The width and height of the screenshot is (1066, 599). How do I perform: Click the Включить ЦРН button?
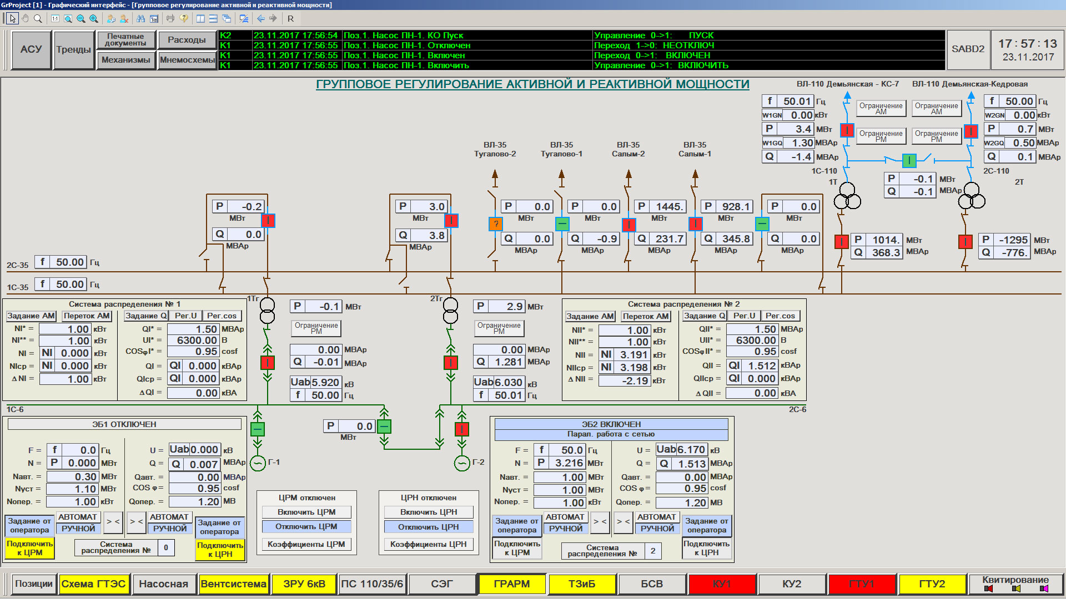(429, 512)
